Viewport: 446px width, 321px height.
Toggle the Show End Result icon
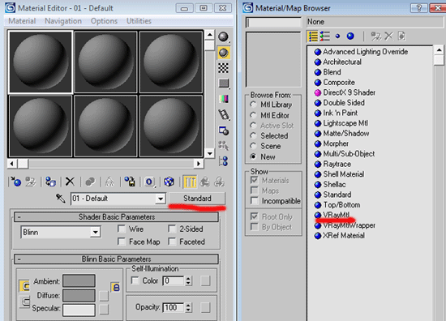(x=190, y=182)
